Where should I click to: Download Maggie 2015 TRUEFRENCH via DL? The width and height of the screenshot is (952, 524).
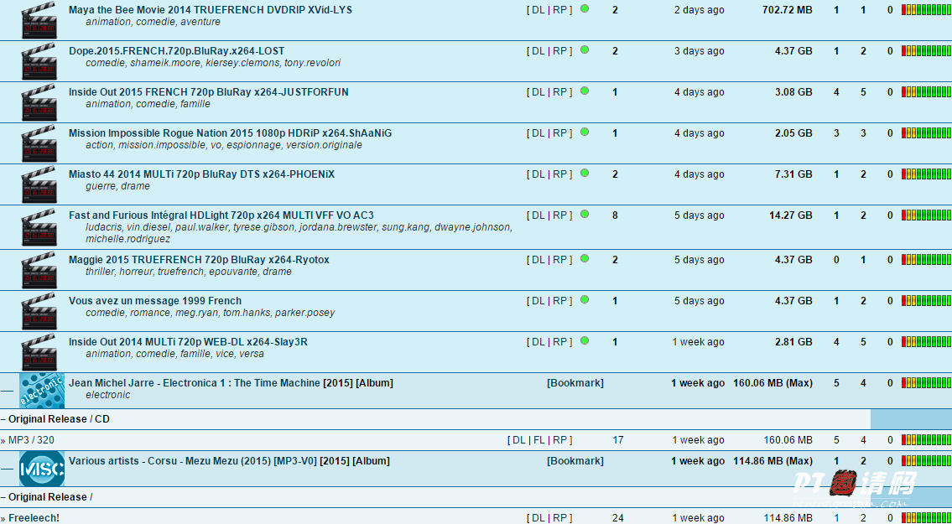538,260
